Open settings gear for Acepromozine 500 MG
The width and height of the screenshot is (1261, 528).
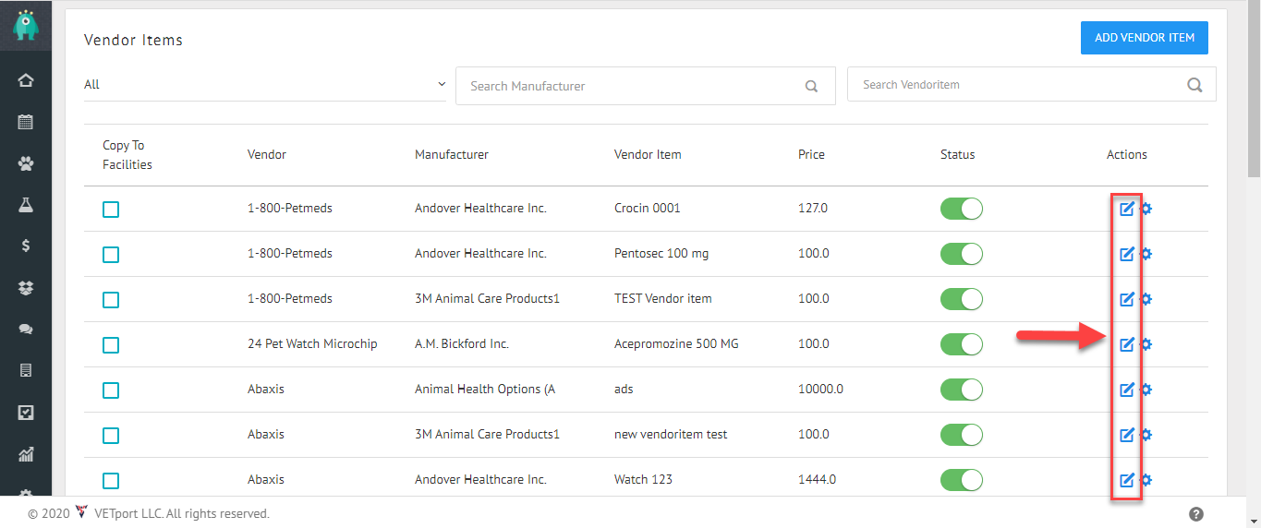pos(1146,344)
